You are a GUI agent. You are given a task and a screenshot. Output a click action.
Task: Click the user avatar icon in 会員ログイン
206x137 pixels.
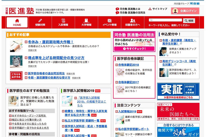tap(175, 11)
